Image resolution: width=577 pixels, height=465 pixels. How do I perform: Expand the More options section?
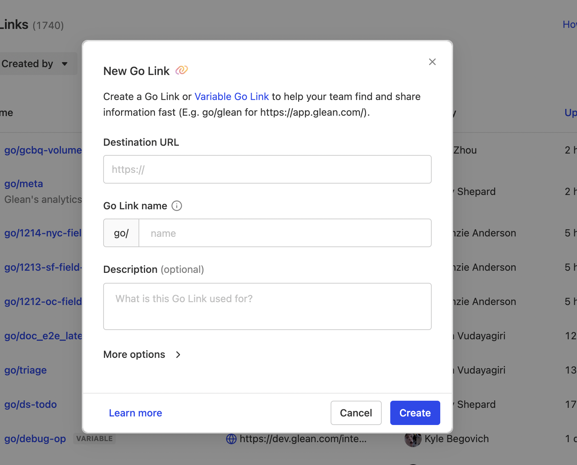click(142, 354)
